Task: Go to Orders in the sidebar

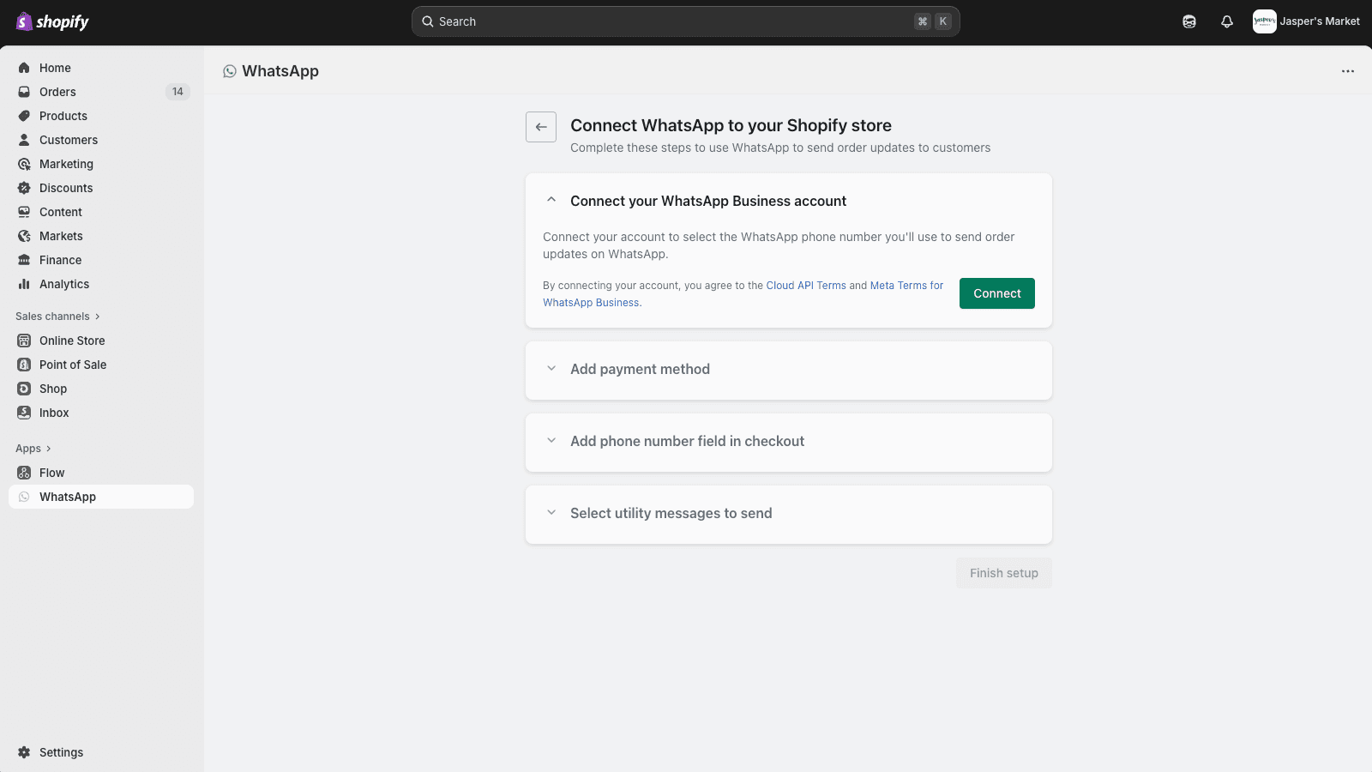Action: point(101,92)
